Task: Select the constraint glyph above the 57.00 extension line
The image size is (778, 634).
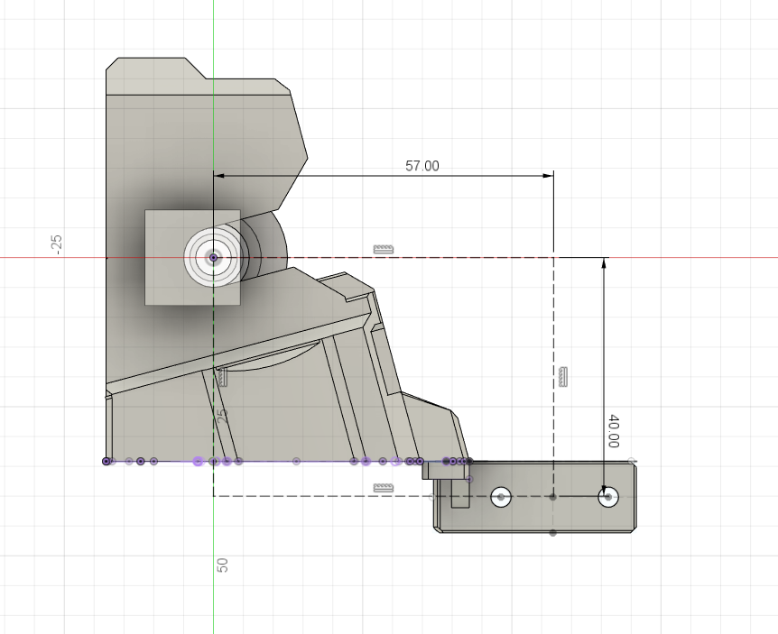Action: [384, 249]
